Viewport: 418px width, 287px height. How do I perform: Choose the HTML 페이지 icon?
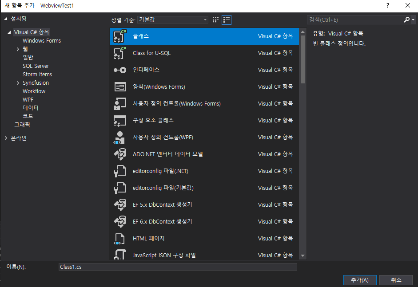(x=119, y=239)
